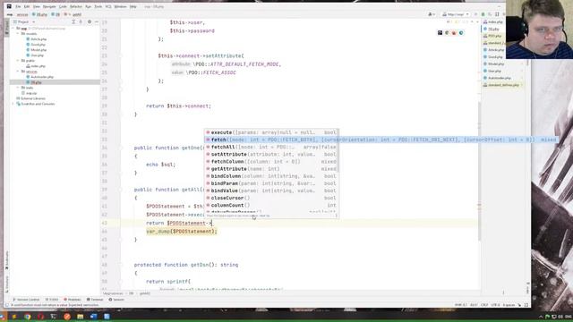
Task: Open the VCS menu
Action: [x=108, y=6]
